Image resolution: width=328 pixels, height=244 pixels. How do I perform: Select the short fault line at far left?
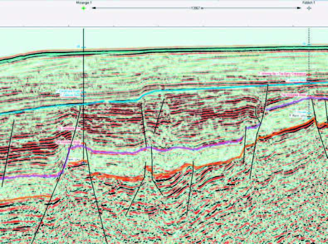coord(8,153)
